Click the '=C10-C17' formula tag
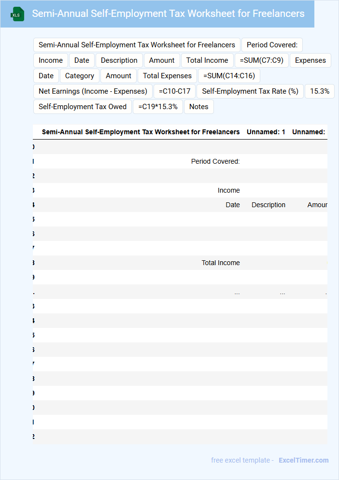Screen dimensions: 339x480 coord(174,91)
